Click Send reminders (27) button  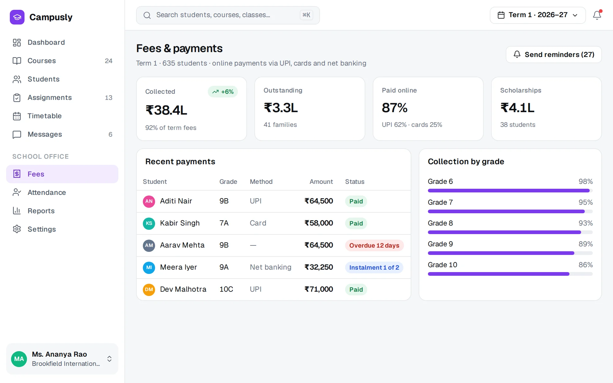click(x=554, y=55)
